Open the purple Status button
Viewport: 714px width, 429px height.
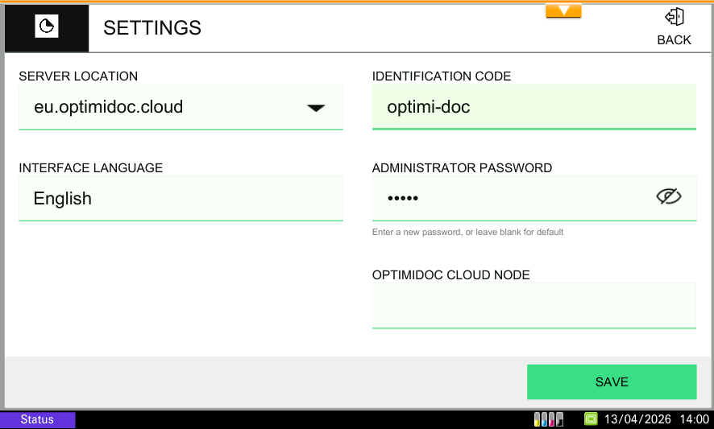38,419
